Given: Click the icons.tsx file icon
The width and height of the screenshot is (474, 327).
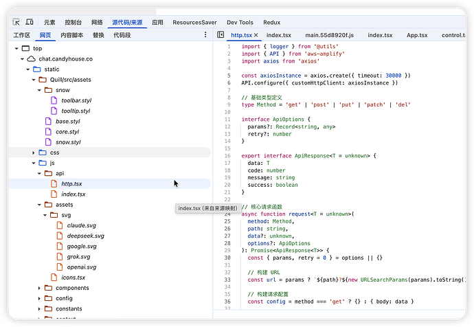Looking at the screenshot, I should (54, 278).
